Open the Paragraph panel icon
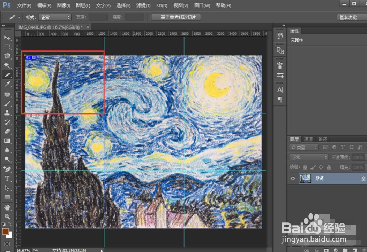This screenshot has height=252, width=367. pyautogui.click(x=280, y=100)
